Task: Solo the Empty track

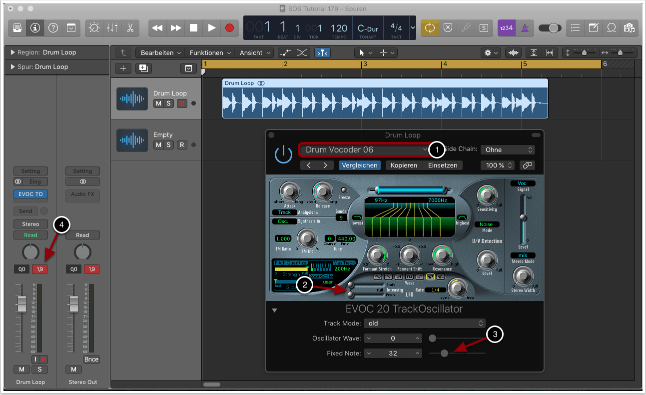Action: [169, 145]
